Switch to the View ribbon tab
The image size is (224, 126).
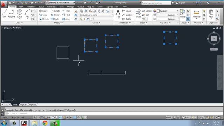click(x=62, y=7)
